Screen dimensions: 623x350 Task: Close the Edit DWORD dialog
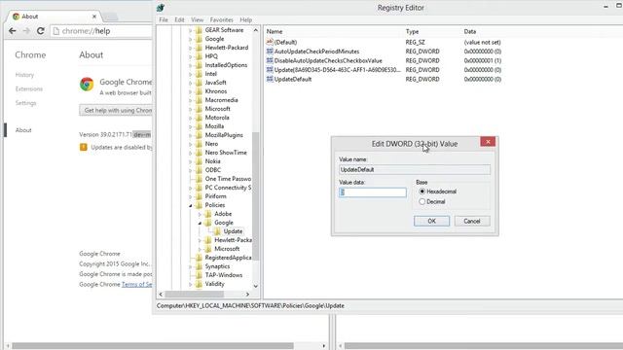pos(488,142)
